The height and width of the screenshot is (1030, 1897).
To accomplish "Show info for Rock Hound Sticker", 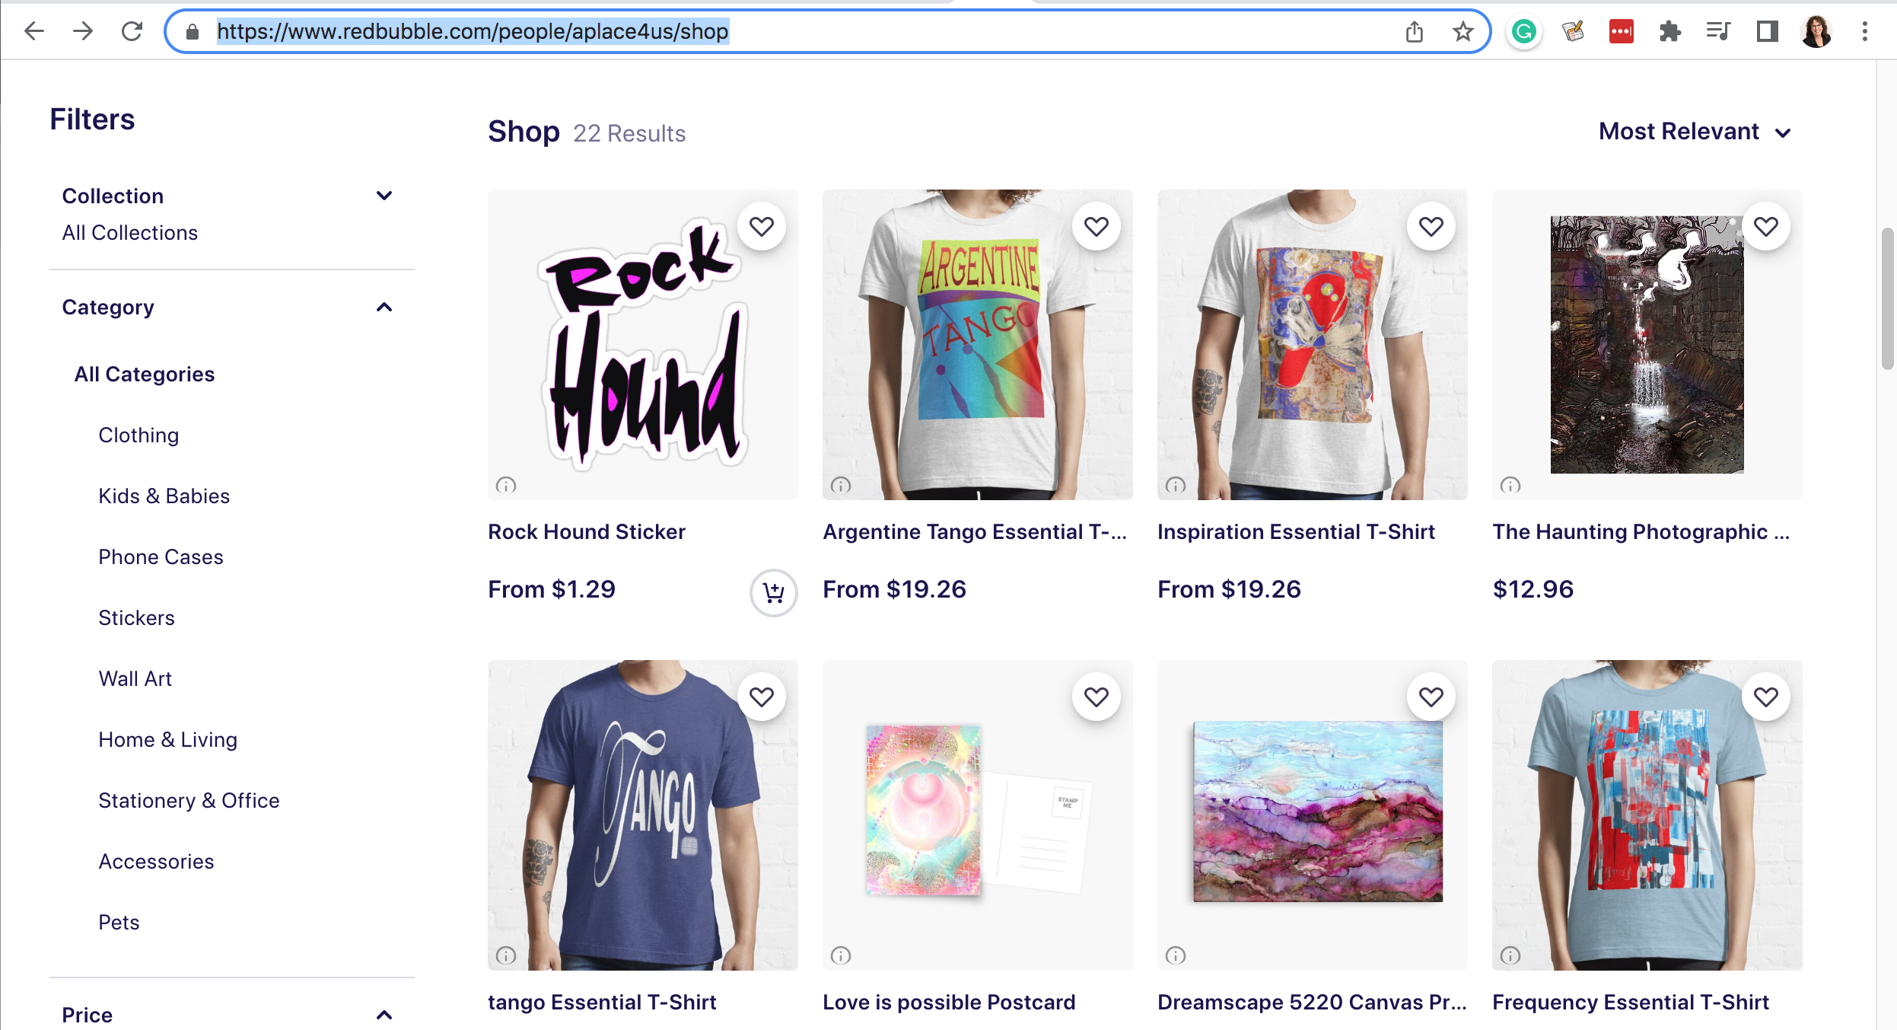I will click(x=506, y=485).
